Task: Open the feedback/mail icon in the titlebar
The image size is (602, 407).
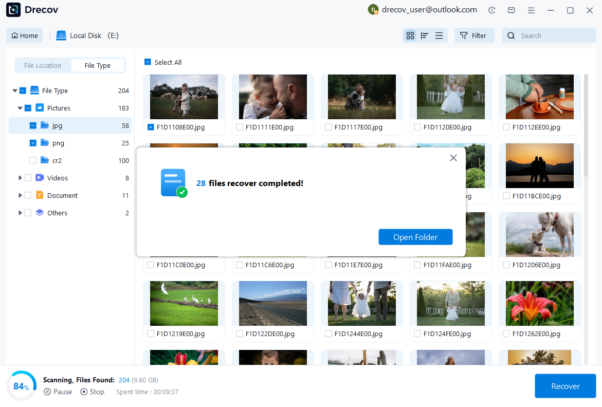Action: [511, 10]
